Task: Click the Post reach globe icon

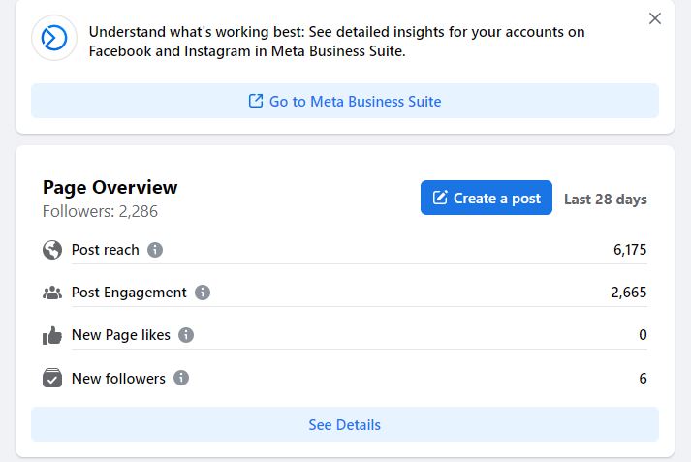Action: click(52, 250)
